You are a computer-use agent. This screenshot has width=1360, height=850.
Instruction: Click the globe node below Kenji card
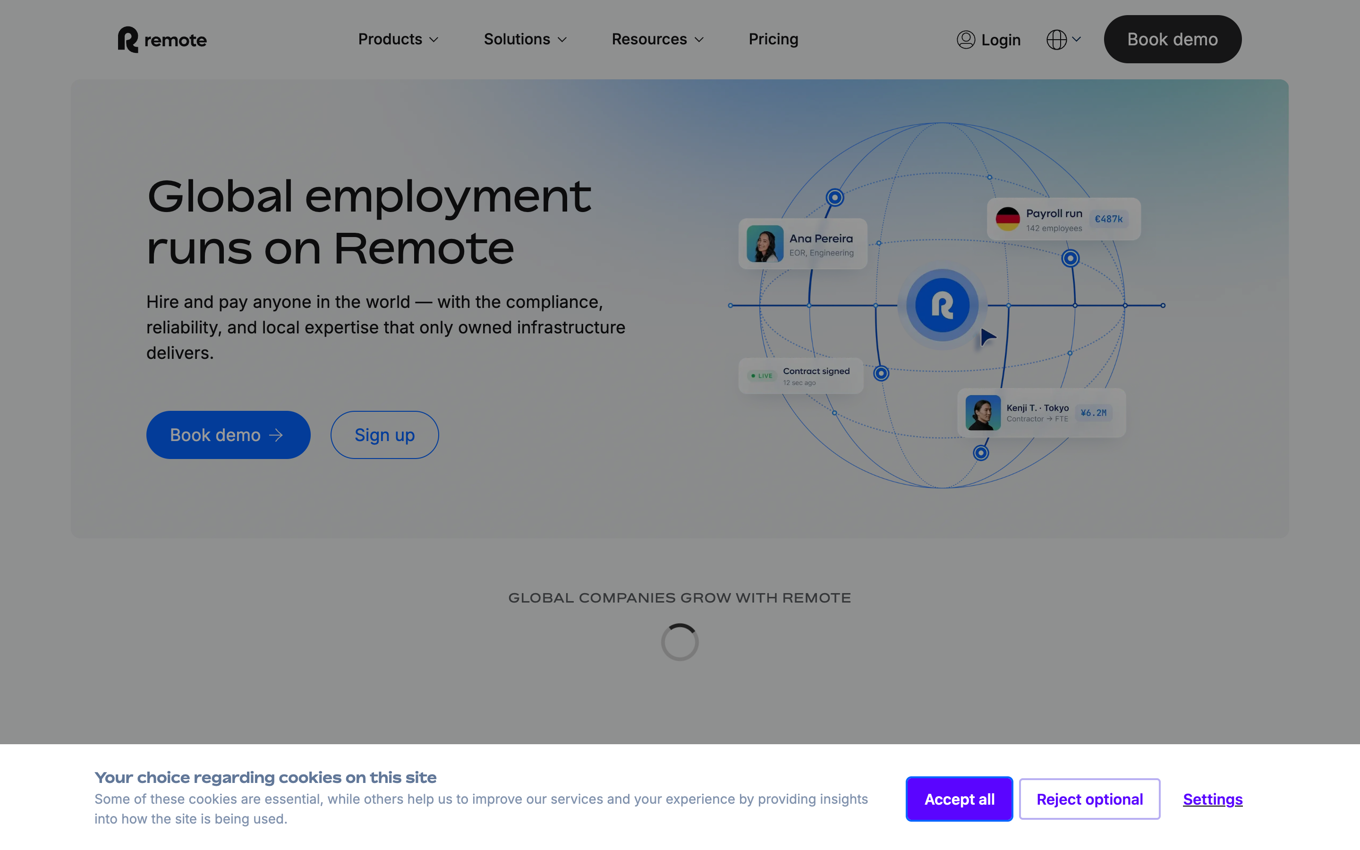click(981, 452)
